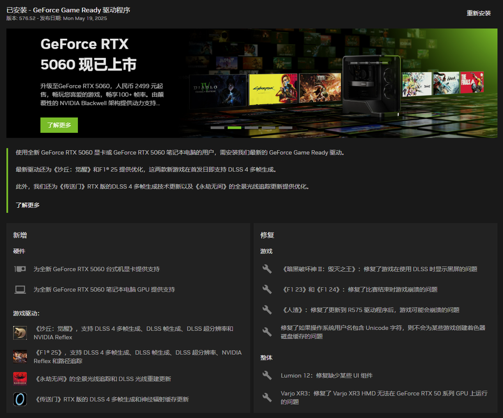The height and width of the screenshot is (418, 503).
Task: Open the 了解更多 link below driver notes
Action: pos(28,205)
